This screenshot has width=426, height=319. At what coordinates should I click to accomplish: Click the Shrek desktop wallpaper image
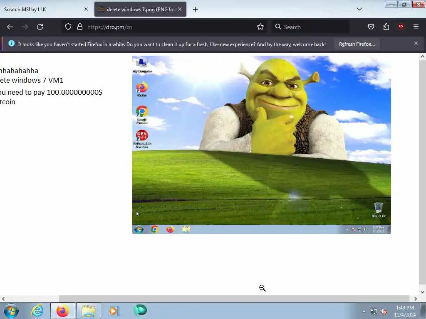click(x=262, y=145)
